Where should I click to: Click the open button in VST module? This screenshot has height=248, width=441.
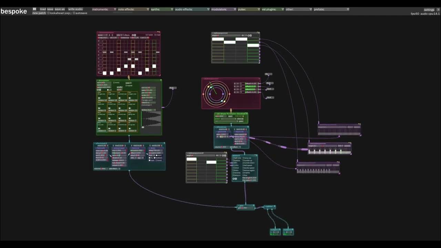pos(230,116)
